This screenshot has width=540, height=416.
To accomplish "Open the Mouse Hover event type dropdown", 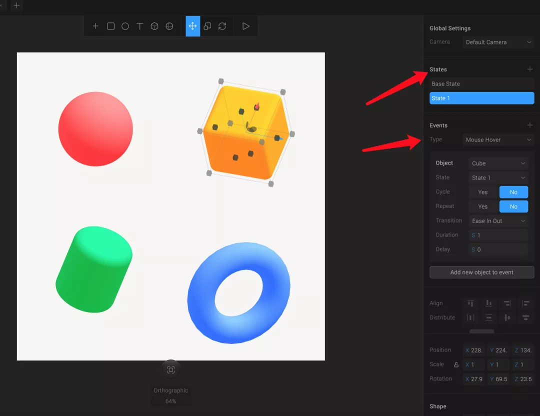I will tap(498, 140).
